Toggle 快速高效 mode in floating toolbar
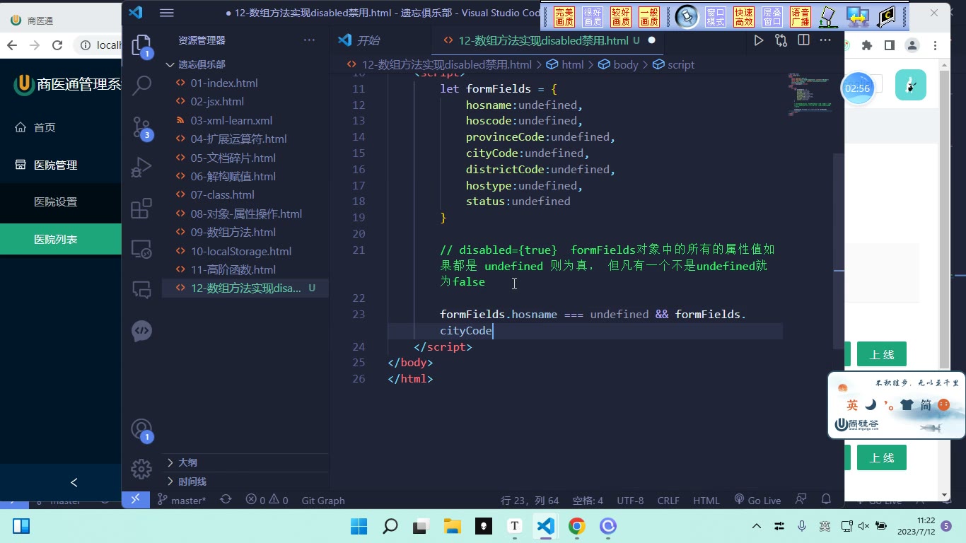This screenshot has height=543, width=966. coord(744,17)
